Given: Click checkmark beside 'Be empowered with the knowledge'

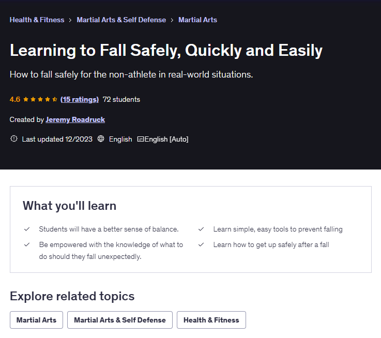Looking at the screenshot, I should pos(27,244).
